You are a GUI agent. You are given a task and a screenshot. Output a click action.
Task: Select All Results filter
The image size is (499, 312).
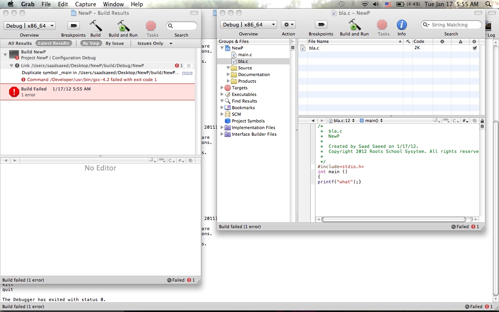pyautogui.click(x=20, y=43)
